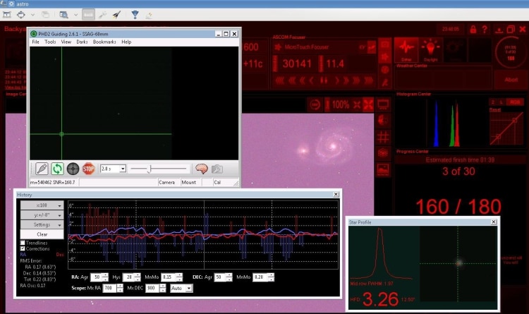Image resolution: width=529 pixels, height=314 pixels.
Task: Expand arrow next to magnifier toolbar icon
Action: (x=75, y=15)
